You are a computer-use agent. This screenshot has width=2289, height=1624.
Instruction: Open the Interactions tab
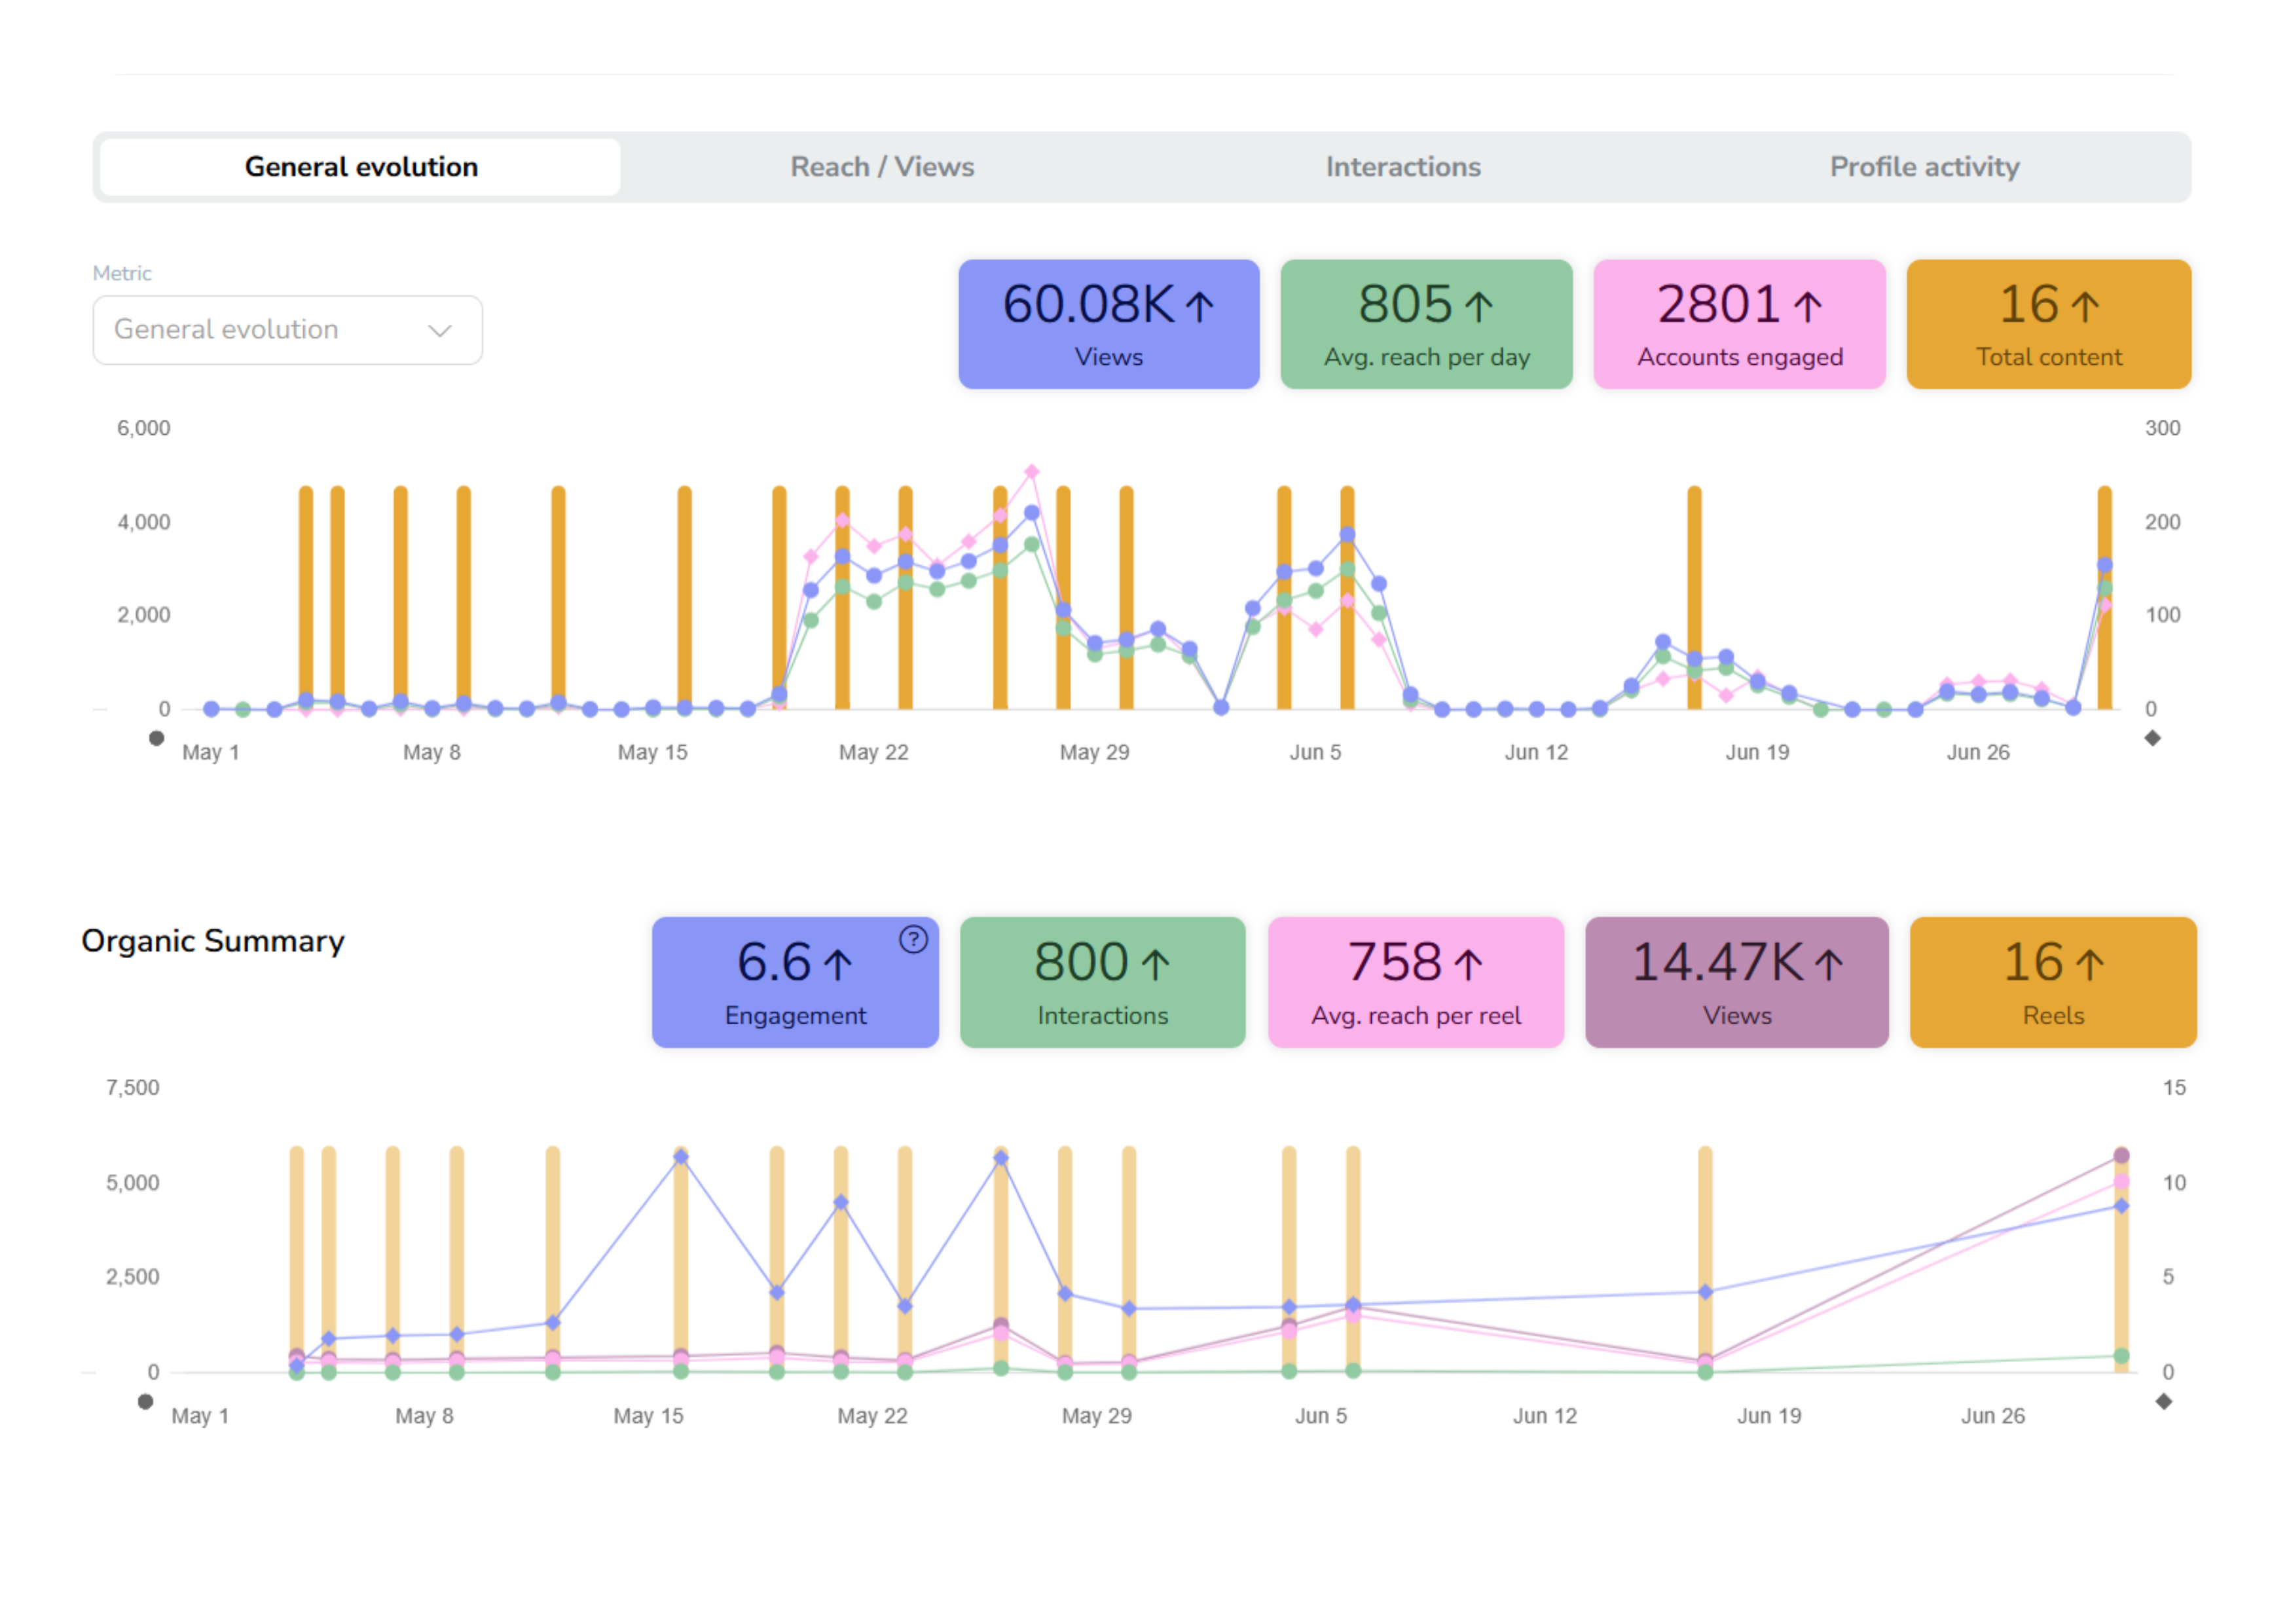(1402, 167)
